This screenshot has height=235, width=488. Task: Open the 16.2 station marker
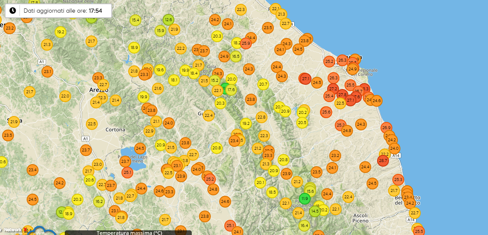[99, 201]
